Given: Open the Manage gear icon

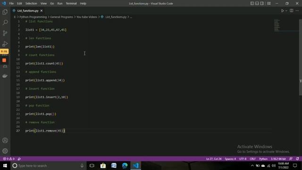Looking at the screenshot, I should pos(5,151).
